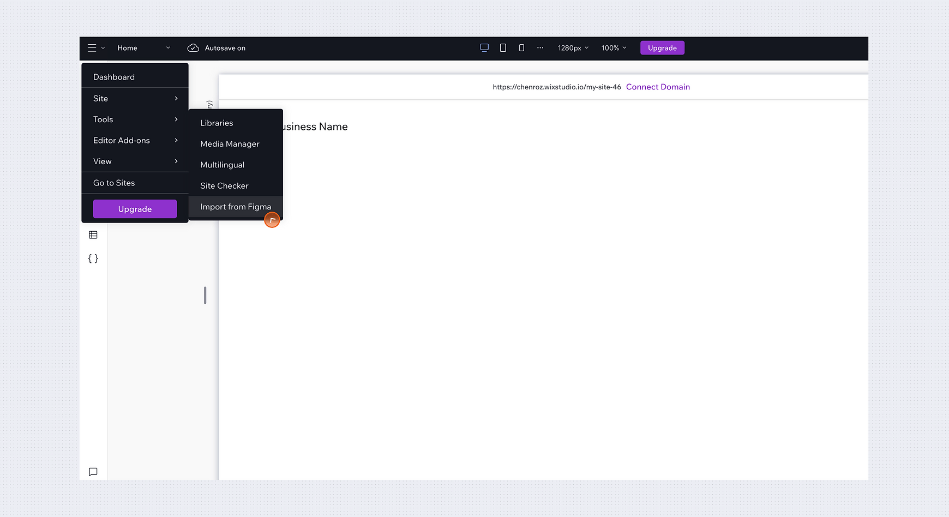
Task: Select Dashboard in the main menu
Action: click(135, 77)
